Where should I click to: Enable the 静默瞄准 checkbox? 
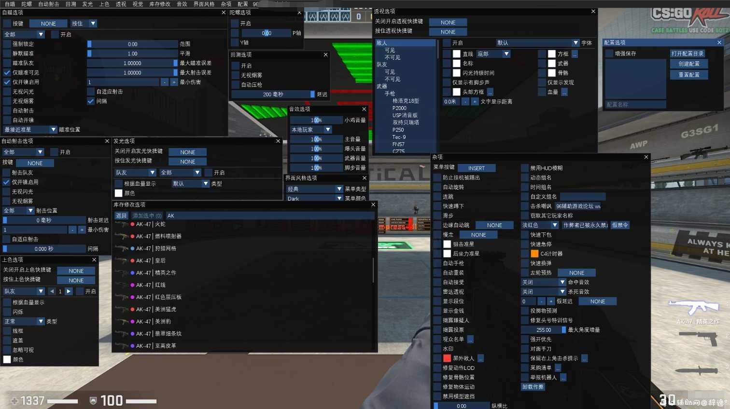(x=7, y=54)
